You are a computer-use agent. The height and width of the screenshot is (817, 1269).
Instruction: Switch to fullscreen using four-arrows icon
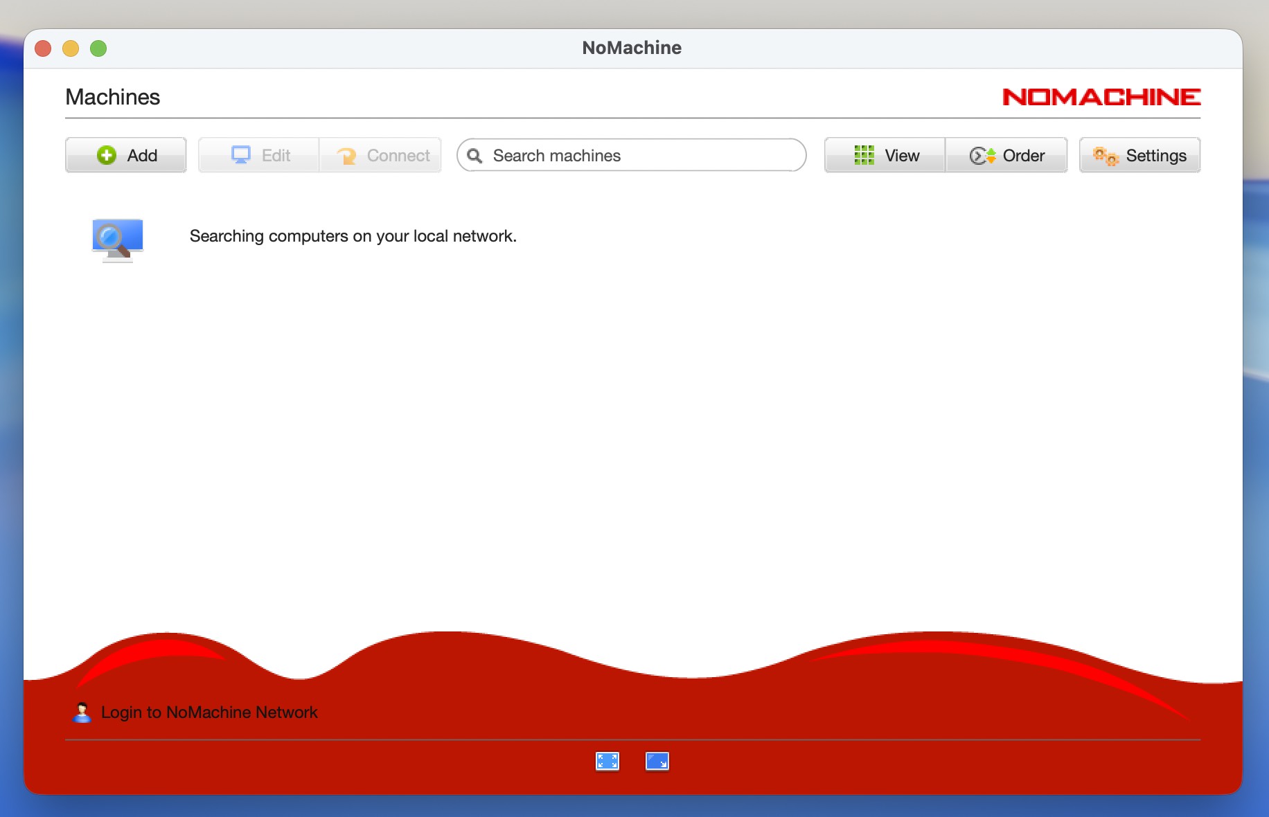pos(607,762)
